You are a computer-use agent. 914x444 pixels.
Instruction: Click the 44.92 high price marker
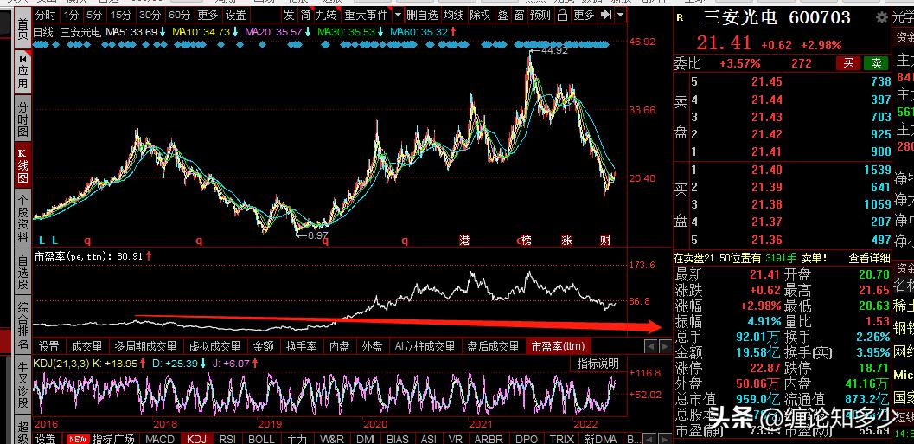click(x=553, y=51)
